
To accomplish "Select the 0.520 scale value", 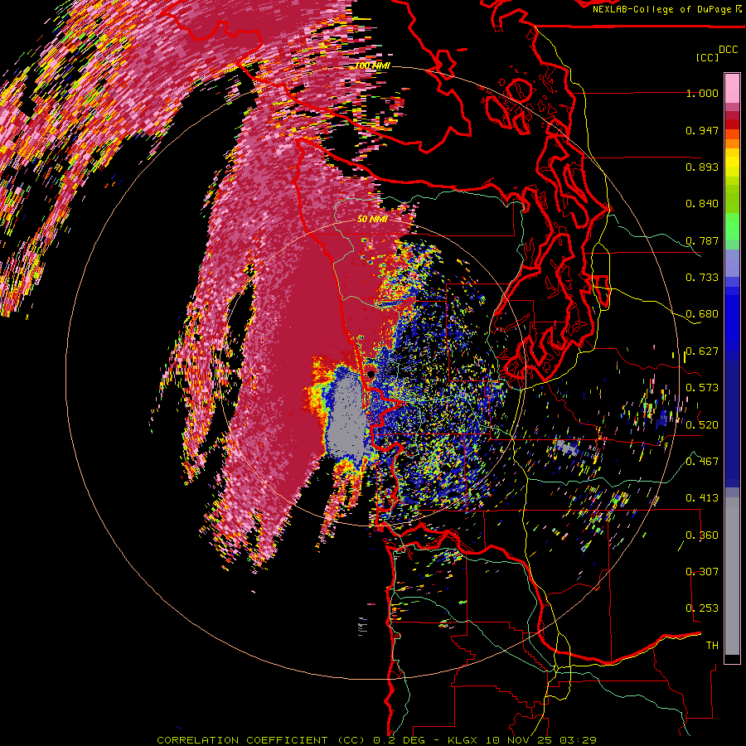I will point(702,425).
